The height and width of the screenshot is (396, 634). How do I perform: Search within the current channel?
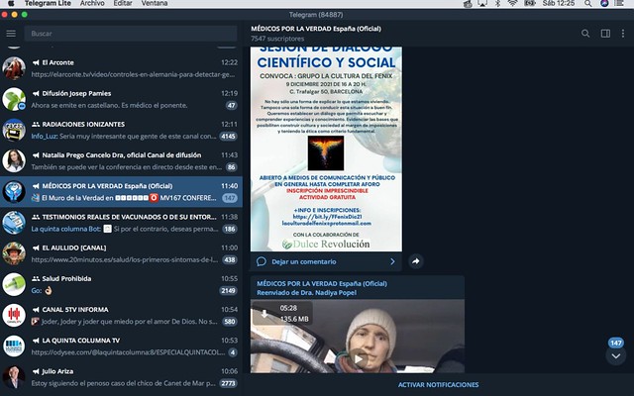tap(585, 34)
